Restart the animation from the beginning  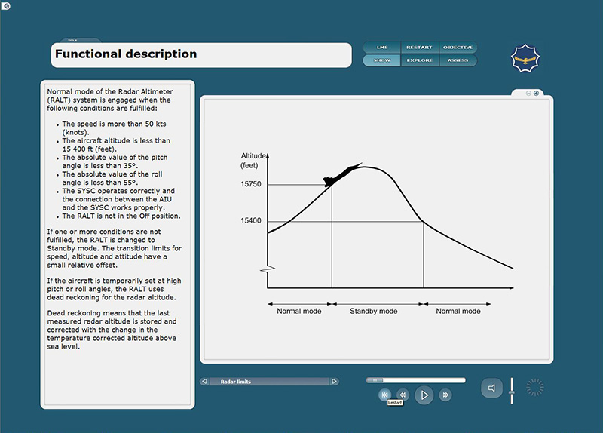(384, 395)
